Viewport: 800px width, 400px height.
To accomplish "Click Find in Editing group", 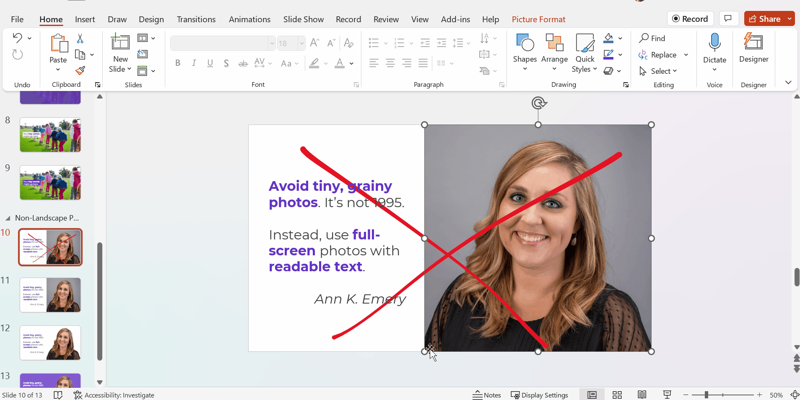I will (x=652, y=38).
